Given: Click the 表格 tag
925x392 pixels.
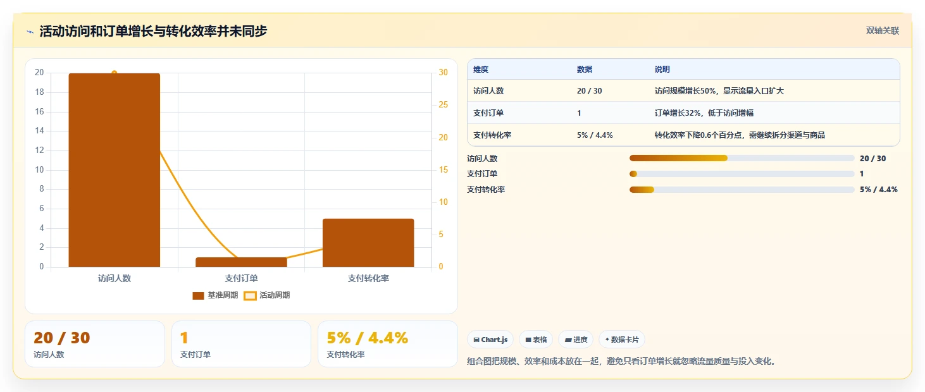Looking at the screenshot, I should (536, 340).
